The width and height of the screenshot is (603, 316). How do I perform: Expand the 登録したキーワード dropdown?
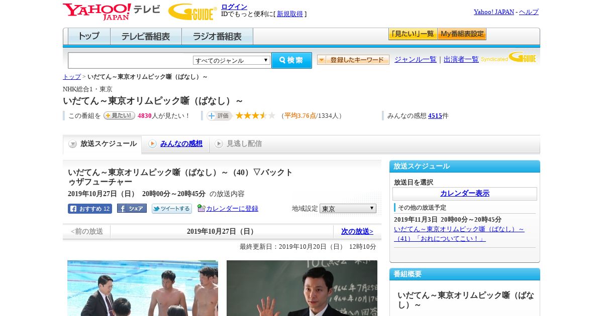353,60
